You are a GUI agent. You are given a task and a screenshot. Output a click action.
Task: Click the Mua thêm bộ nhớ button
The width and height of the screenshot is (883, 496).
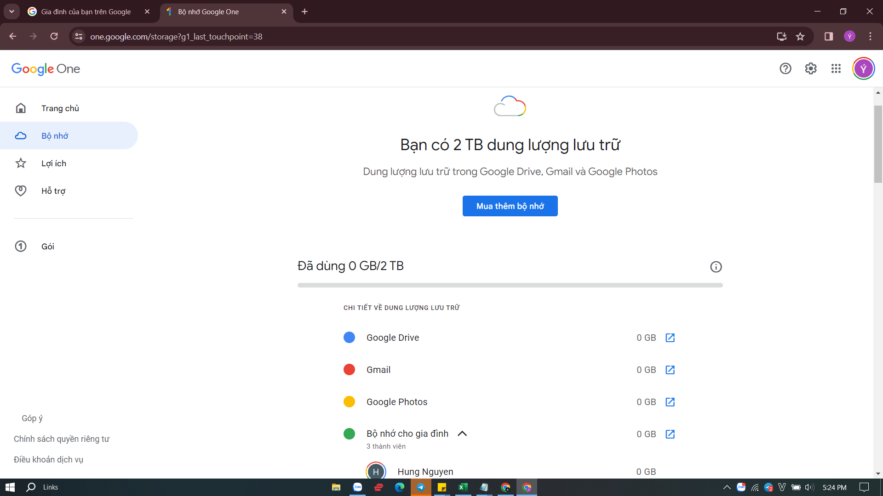[x=510, y=206]
